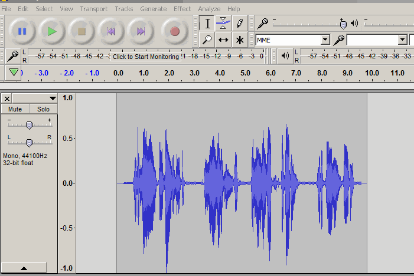Click the playback volume slider track
This screenshot has width=414, height=276.
coord(389,24)
